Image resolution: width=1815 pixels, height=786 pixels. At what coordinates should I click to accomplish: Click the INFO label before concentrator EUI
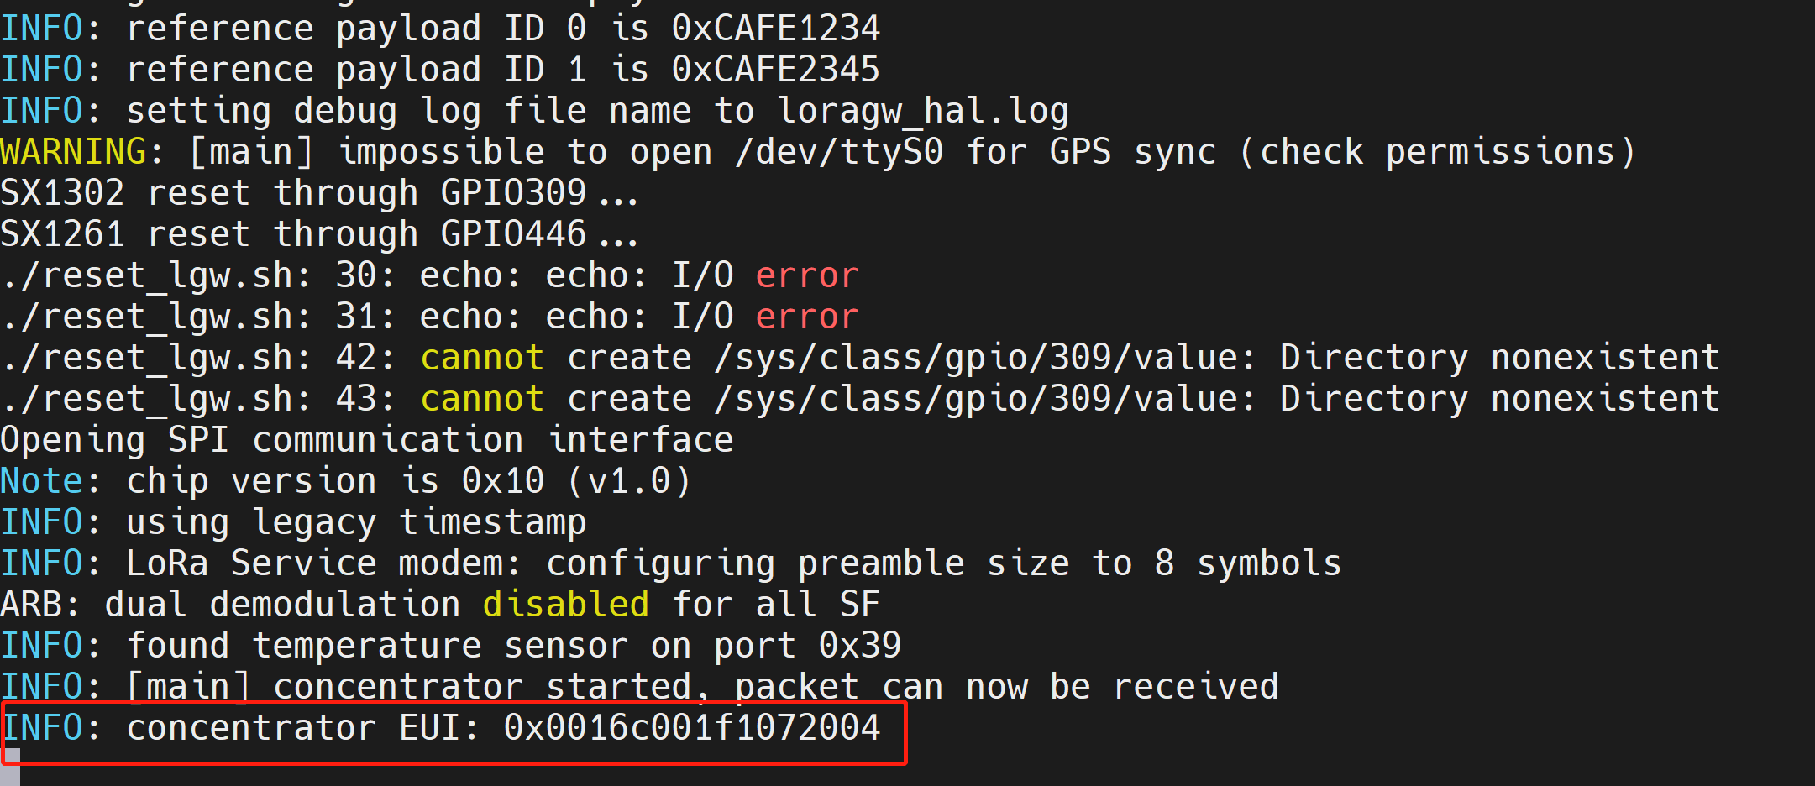pos(42,728)
